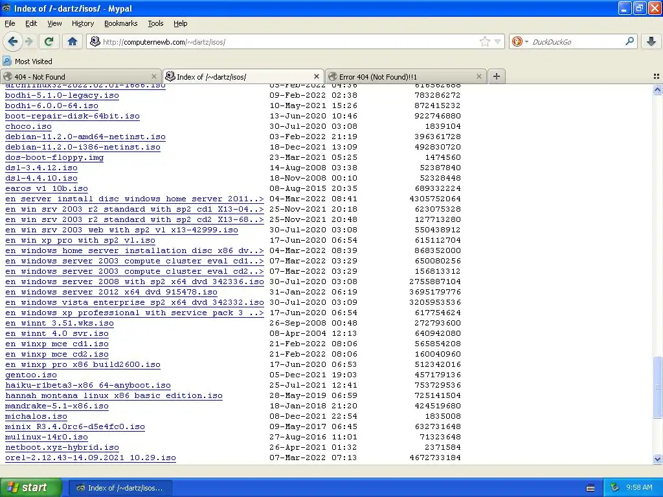Open hannah_montana_linux_x86_basic_edition.iso link
The width and height of the screenshot is (663, 497).
[x=114, y=395]
